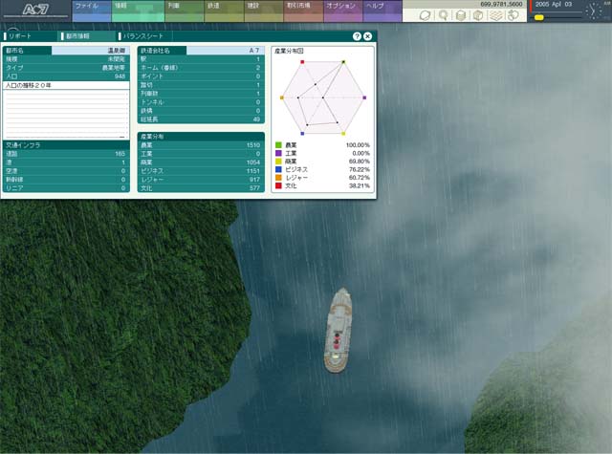This screenshot has width=612, height=454.
Task: Click the date 2005 Apl 03
Action: (554, 4)
